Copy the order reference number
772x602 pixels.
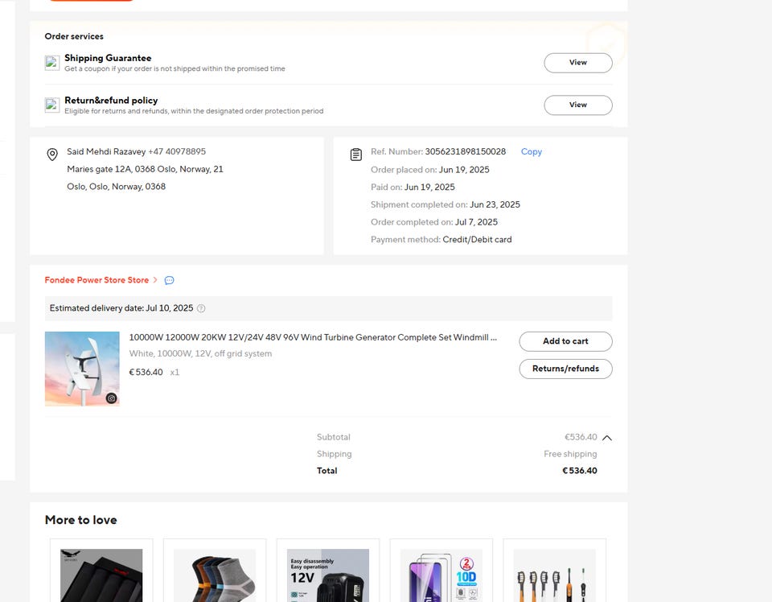pyautogui.click(x=532, y=152)
